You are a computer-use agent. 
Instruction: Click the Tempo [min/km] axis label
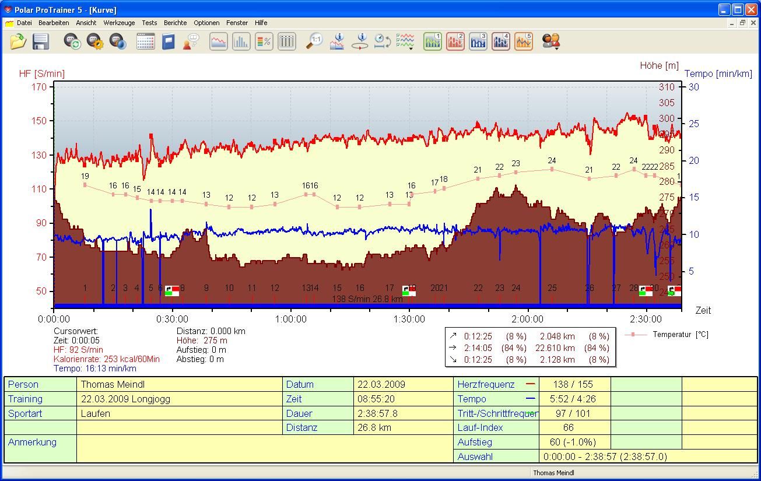tap(718, 73)
